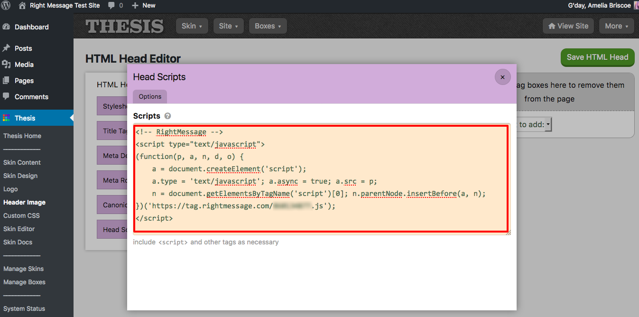Open Custom CSS page
Image resolution: width=639 pixels, height=317 pixels.
tap(21, 215)
